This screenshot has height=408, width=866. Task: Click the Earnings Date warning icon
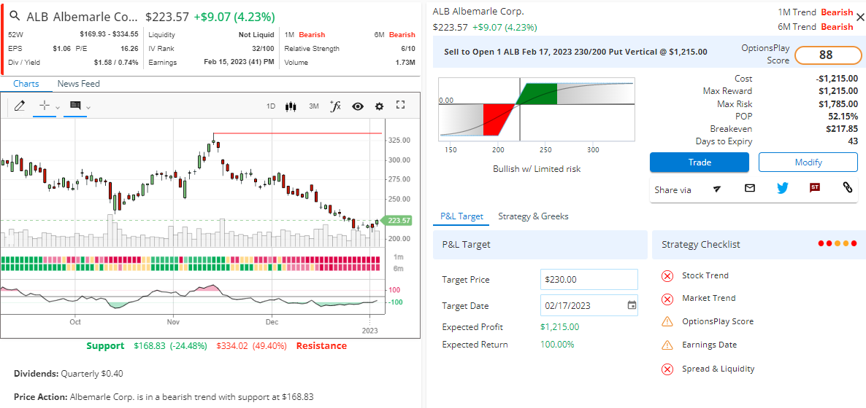click(x=667, y=345)
